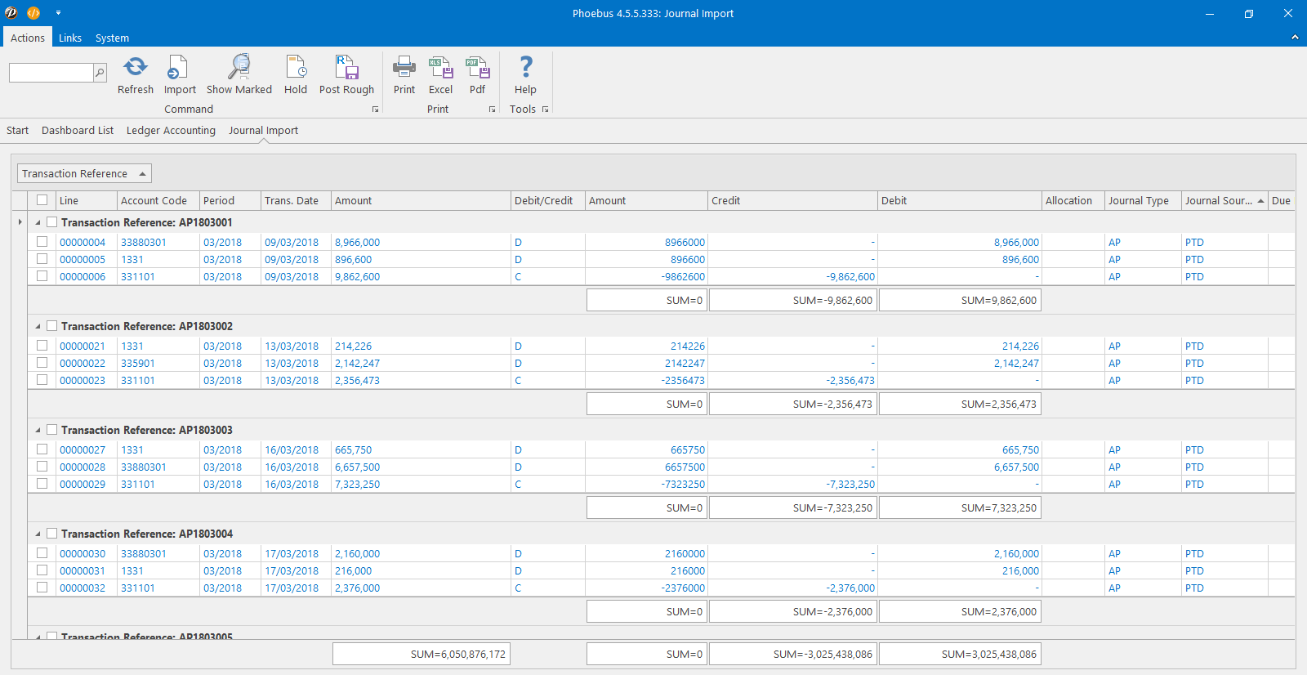This screenshot has width=1307, height=675.
Task: Check the row 00000031 checkbox
Action: click(x=42, y=570)
